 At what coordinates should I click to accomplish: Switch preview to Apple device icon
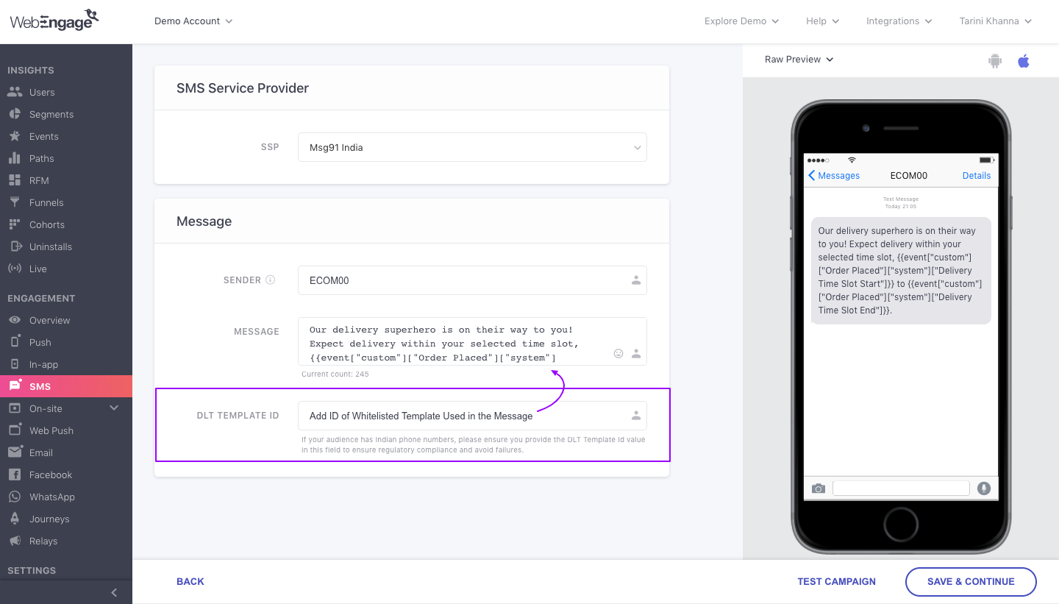1024,60
